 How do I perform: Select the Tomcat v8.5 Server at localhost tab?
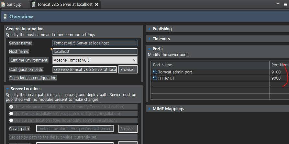65,5
